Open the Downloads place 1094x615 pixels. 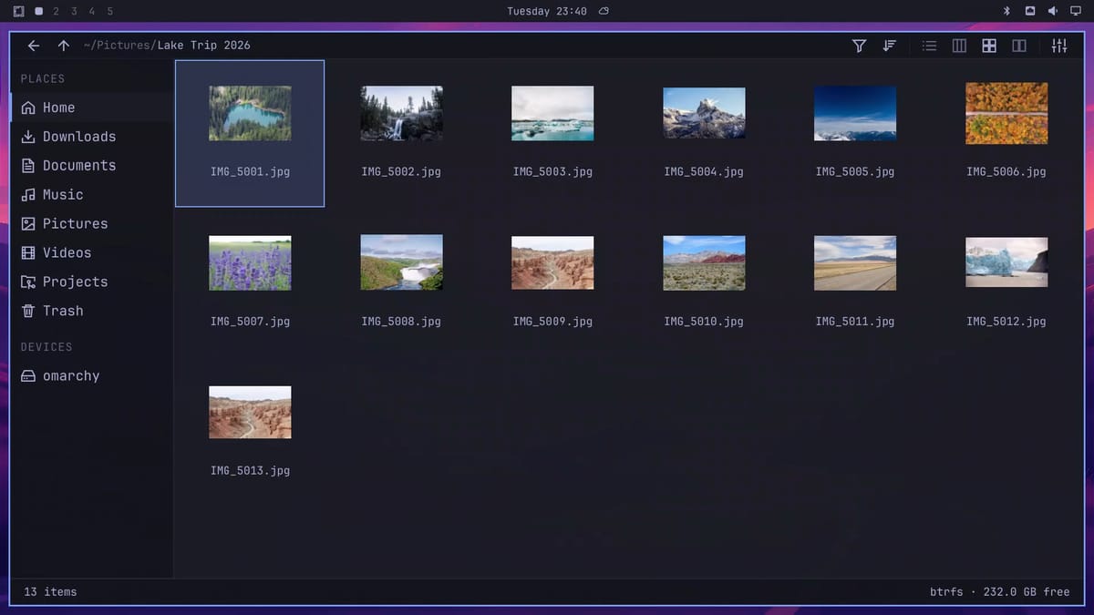tap(92, 137)
